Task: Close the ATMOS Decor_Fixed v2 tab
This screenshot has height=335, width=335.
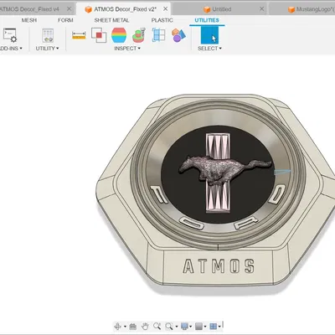Action: 165,9
